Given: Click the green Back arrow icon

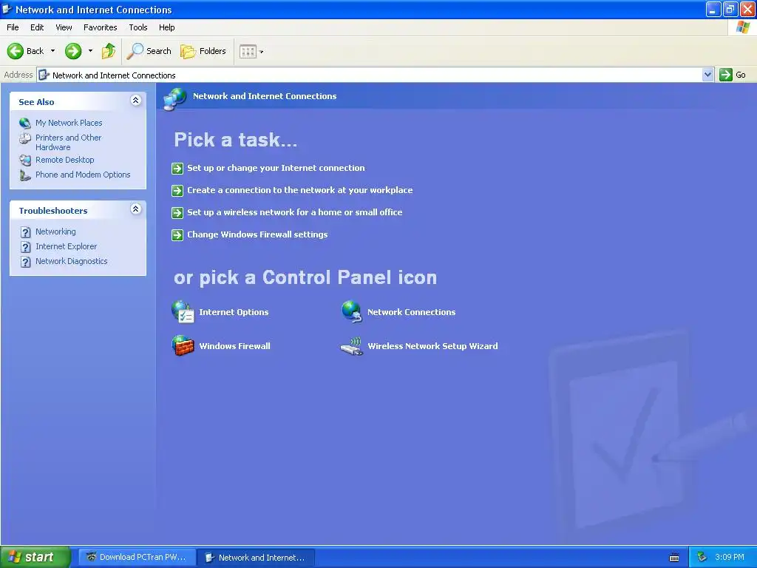Looking at the screenshot, I should pyautogui.click(x=16, y=51).
